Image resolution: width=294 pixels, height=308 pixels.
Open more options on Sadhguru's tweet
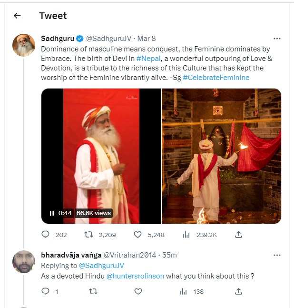tap(277, 38)
